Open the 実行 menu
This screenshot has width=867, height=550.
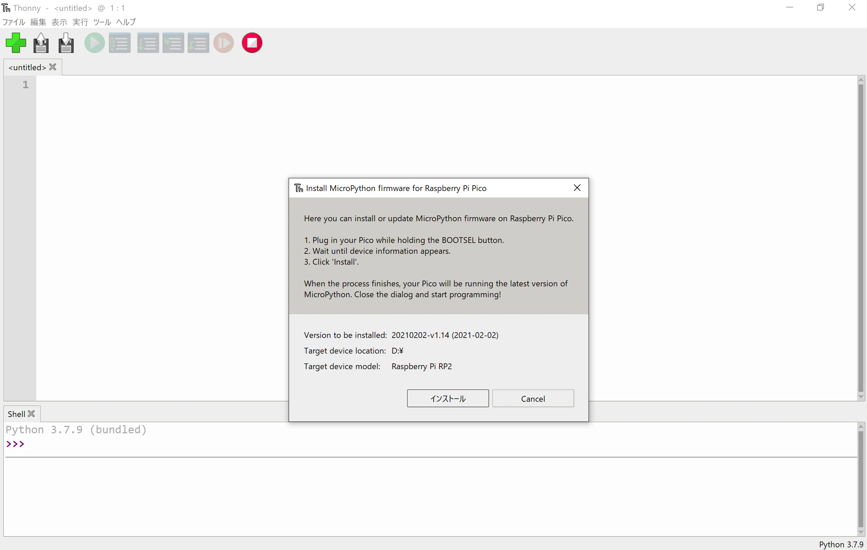[80, 22]
